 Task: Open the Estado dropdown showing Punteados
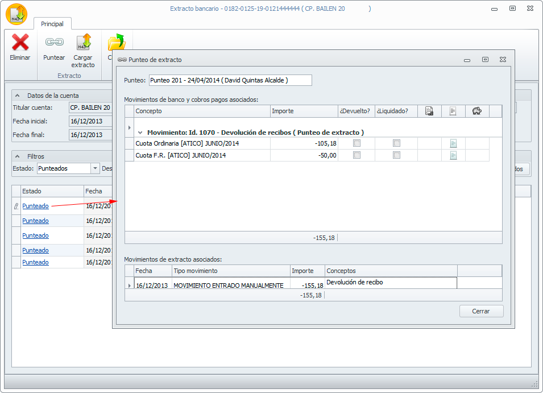coord(94,168)
